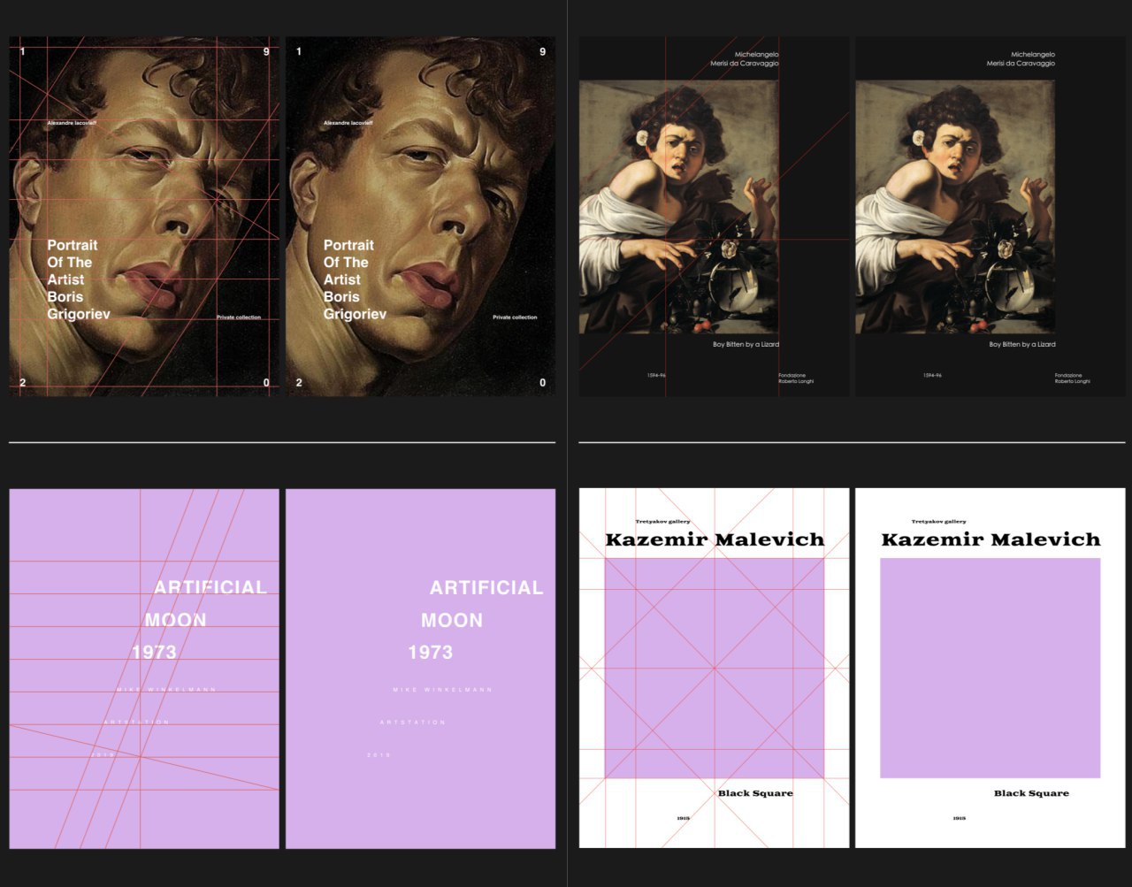1132x887 pixels.
Task: Click 'Black Square' caption on the clean Malevich poster
Action: tap(1031, 793)
